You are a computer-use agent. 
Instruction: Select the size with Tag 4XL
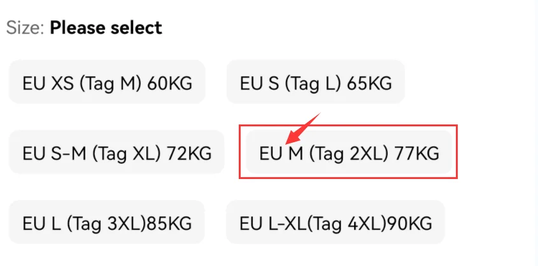point(336,222)
